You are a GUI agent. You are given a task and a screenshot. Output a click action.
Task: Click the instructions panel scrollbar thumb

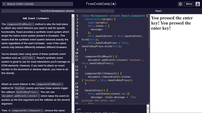tap(73, 40)
